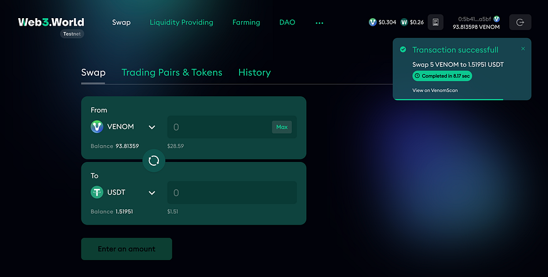This screenshot has width=548, height=277.
Task: Navigate to the DAO page
Action: 287,23
